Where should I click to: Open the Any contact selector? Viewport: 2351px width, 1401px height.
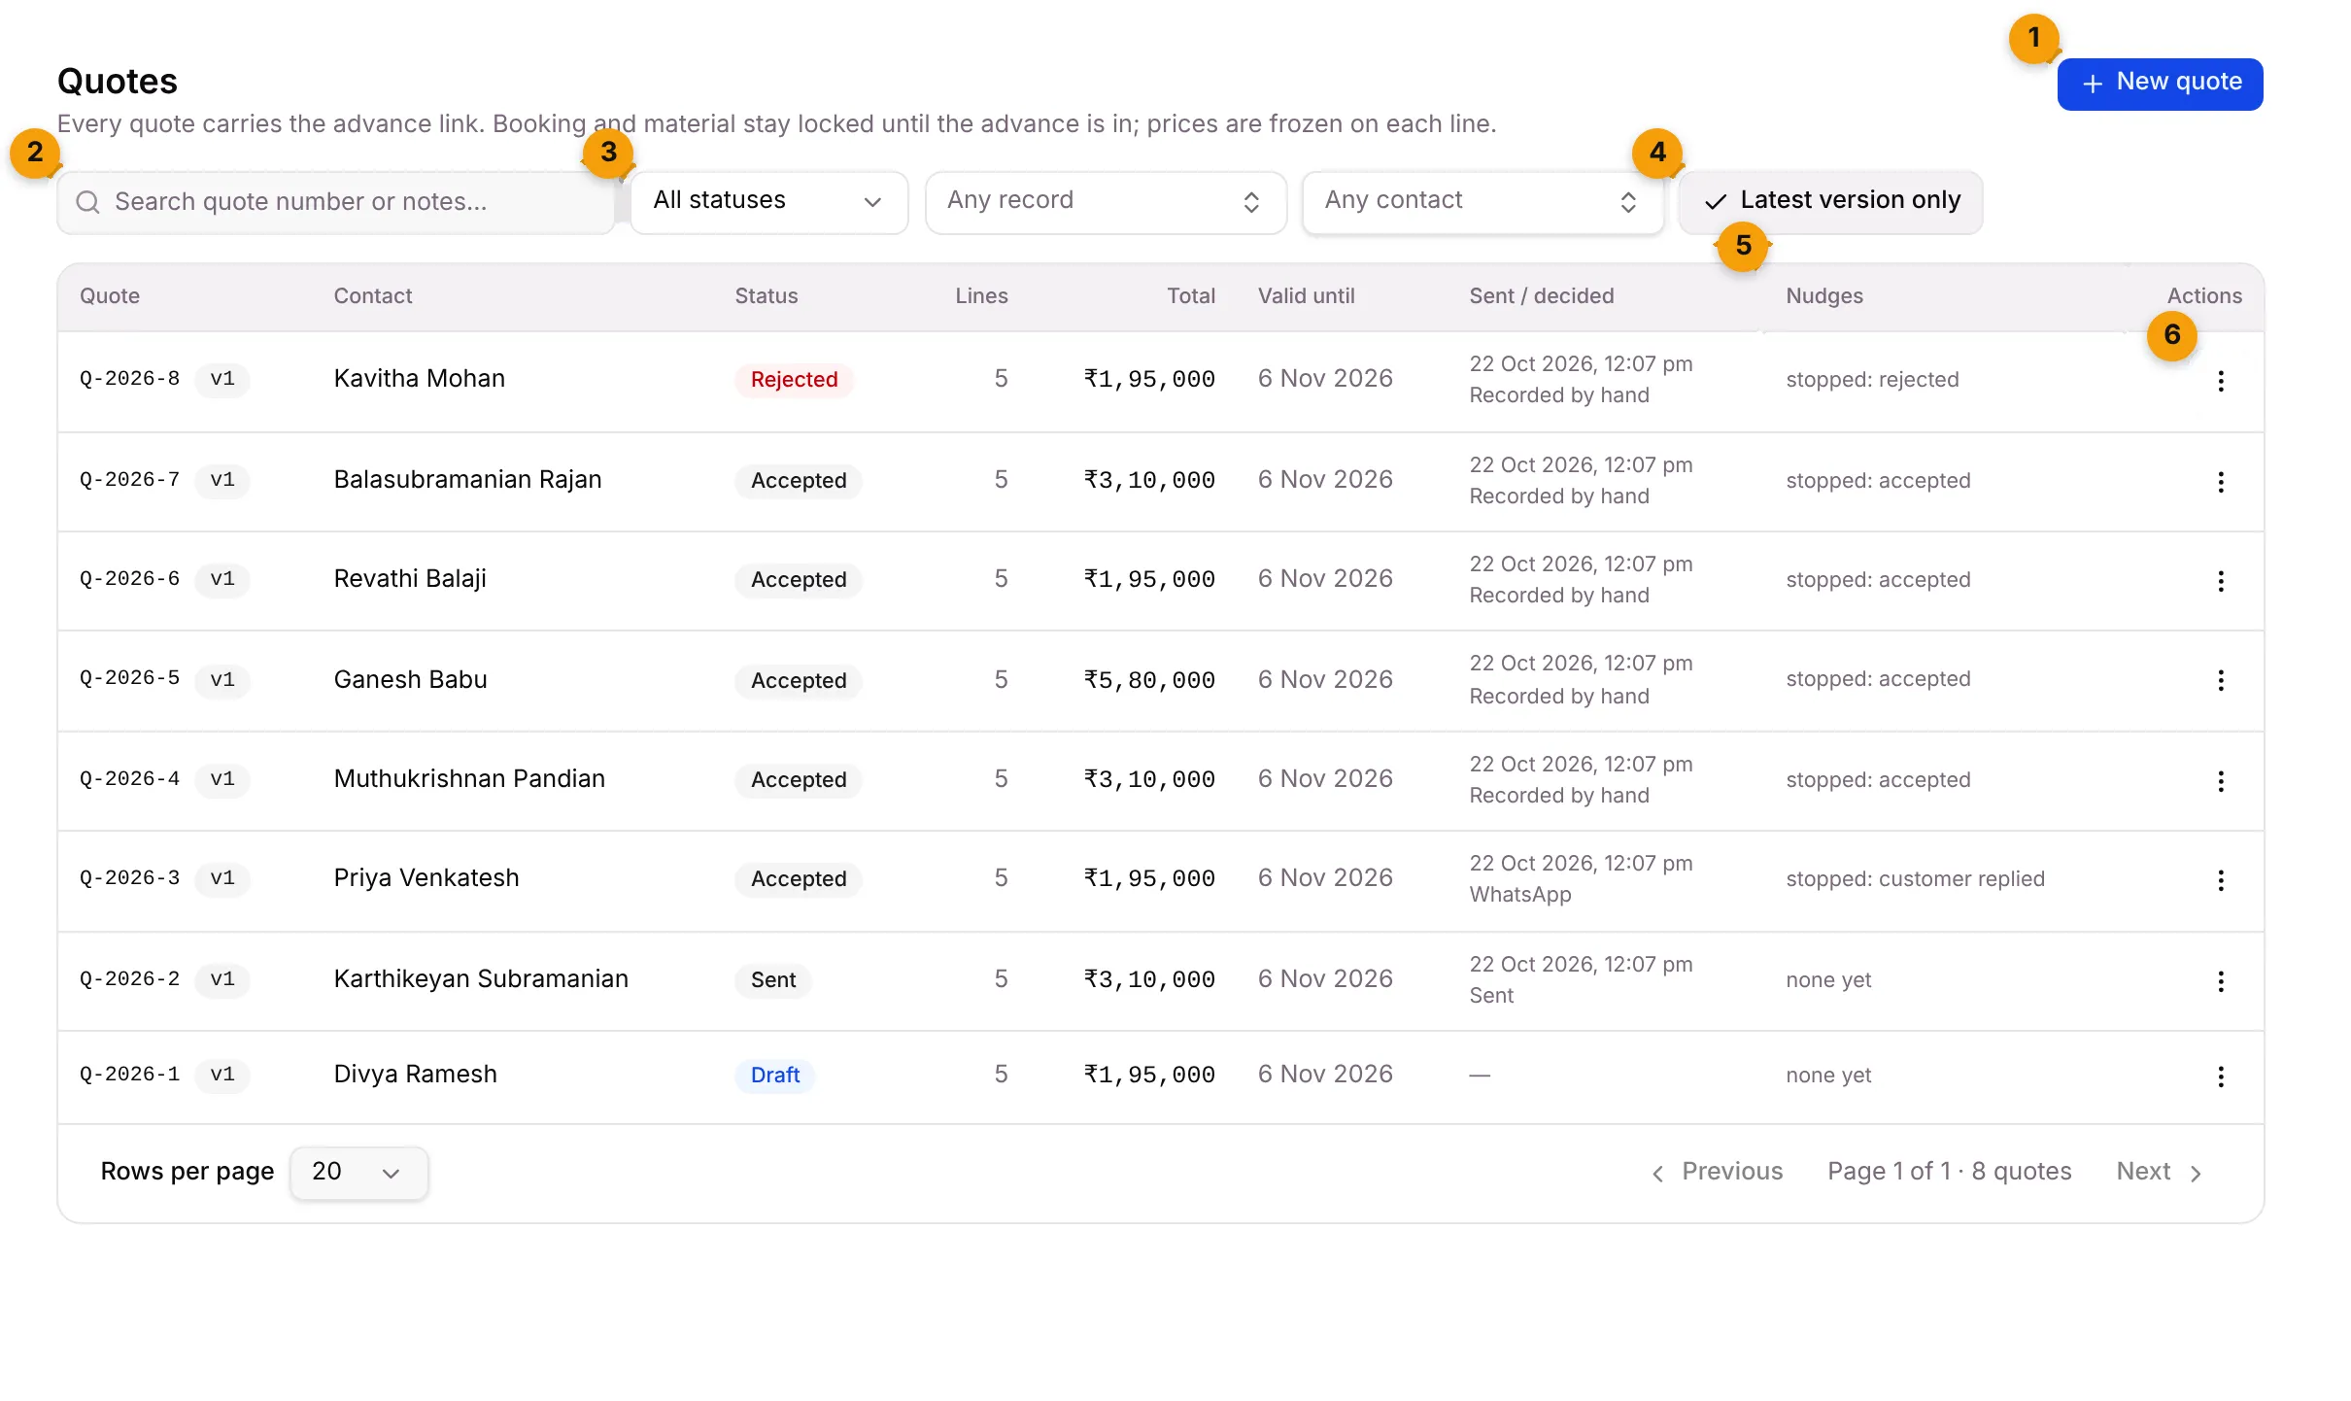1482,201
